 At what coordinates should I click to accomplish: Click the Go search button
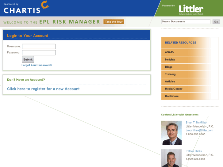pos(216,22)
